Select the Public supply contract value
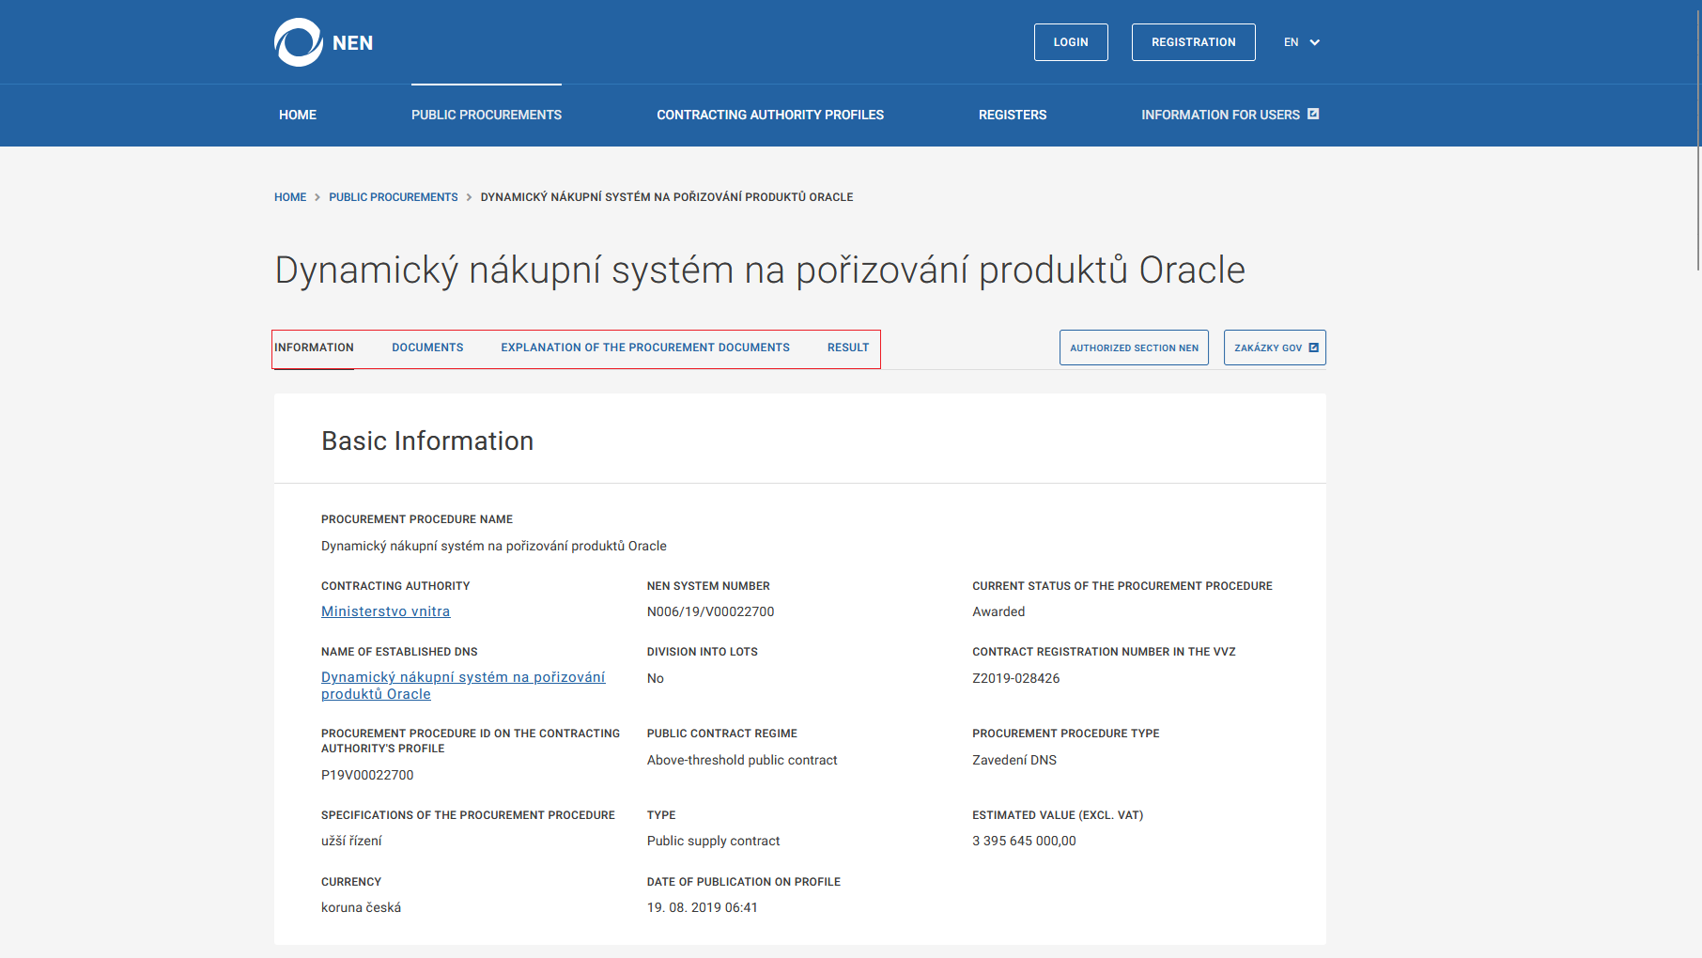This screenshot has width=1702, height=958. click(x=714, y=841)
